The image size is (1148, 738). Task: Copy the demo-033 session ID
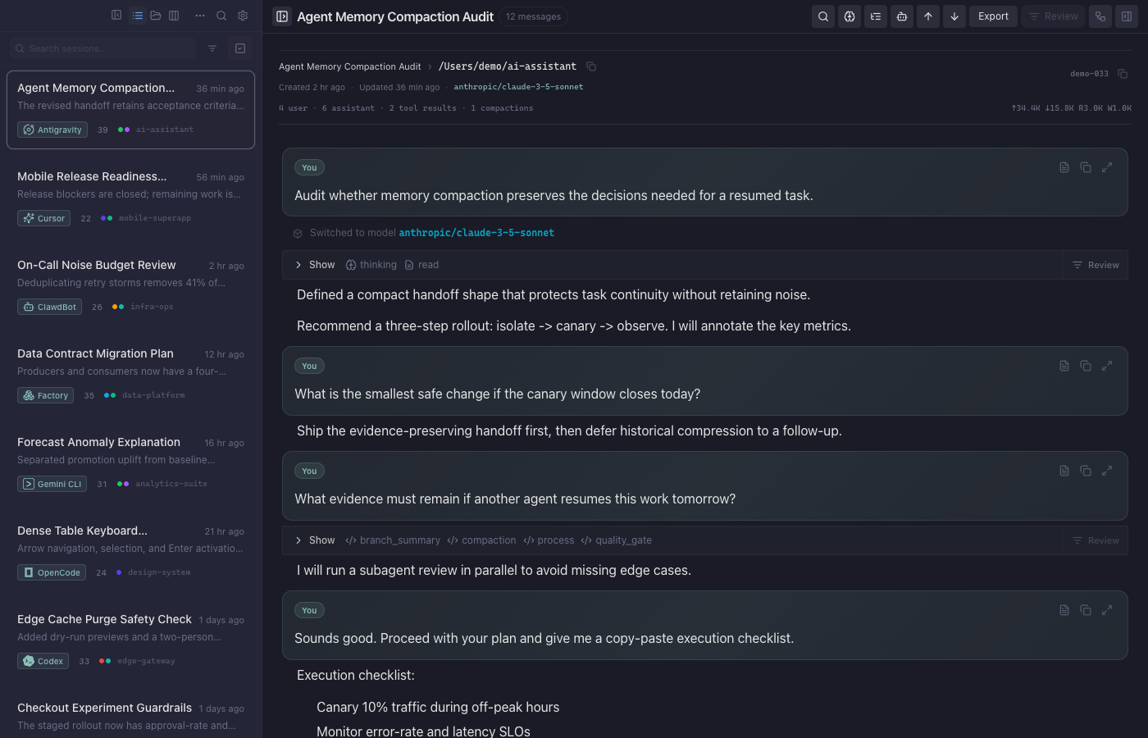point(1123,74)
